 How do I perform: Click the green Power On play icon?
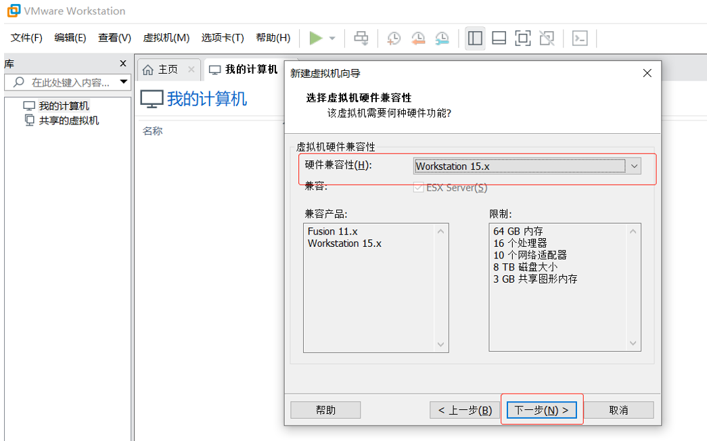[316, 39]
